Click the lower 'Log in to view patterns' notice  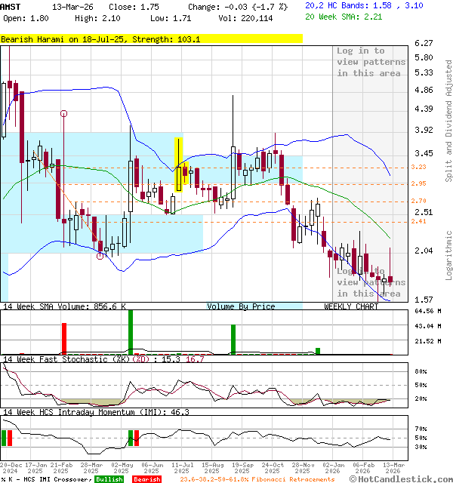click(371, 282)
